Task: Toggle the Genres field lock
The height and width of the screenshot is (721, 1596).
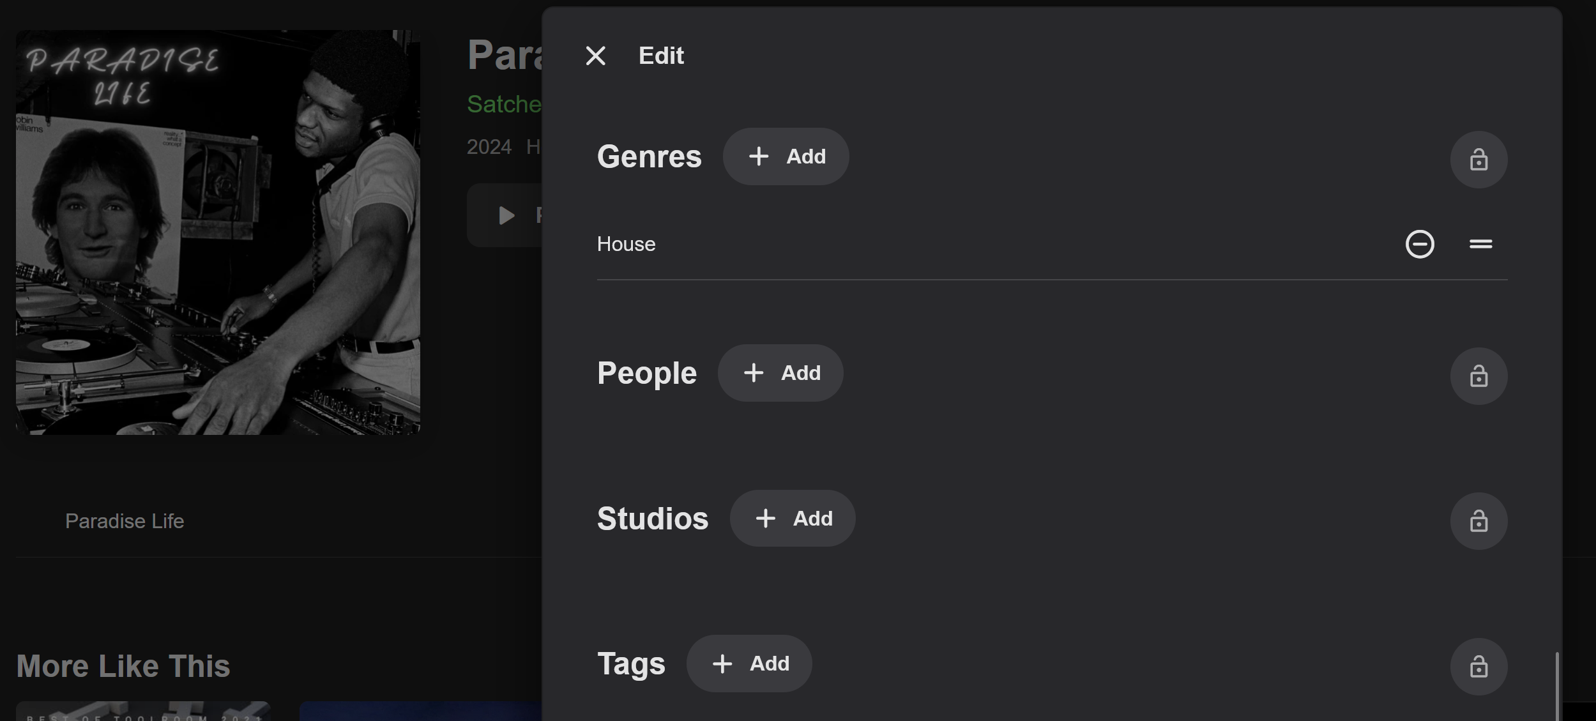Action: click(1478, 160)
